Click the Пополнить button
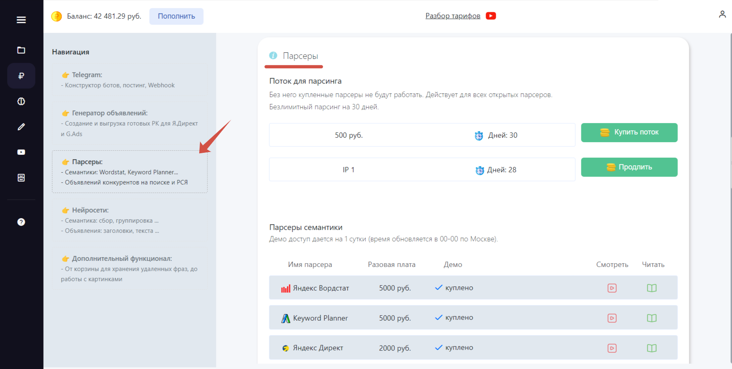This screenshot has height=369, width=732. [176, 16]
